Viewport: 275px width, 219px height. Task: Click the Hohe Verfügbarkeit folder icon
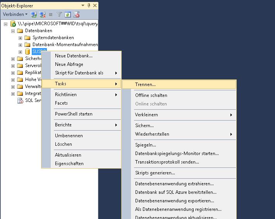[x=20, y=80]
